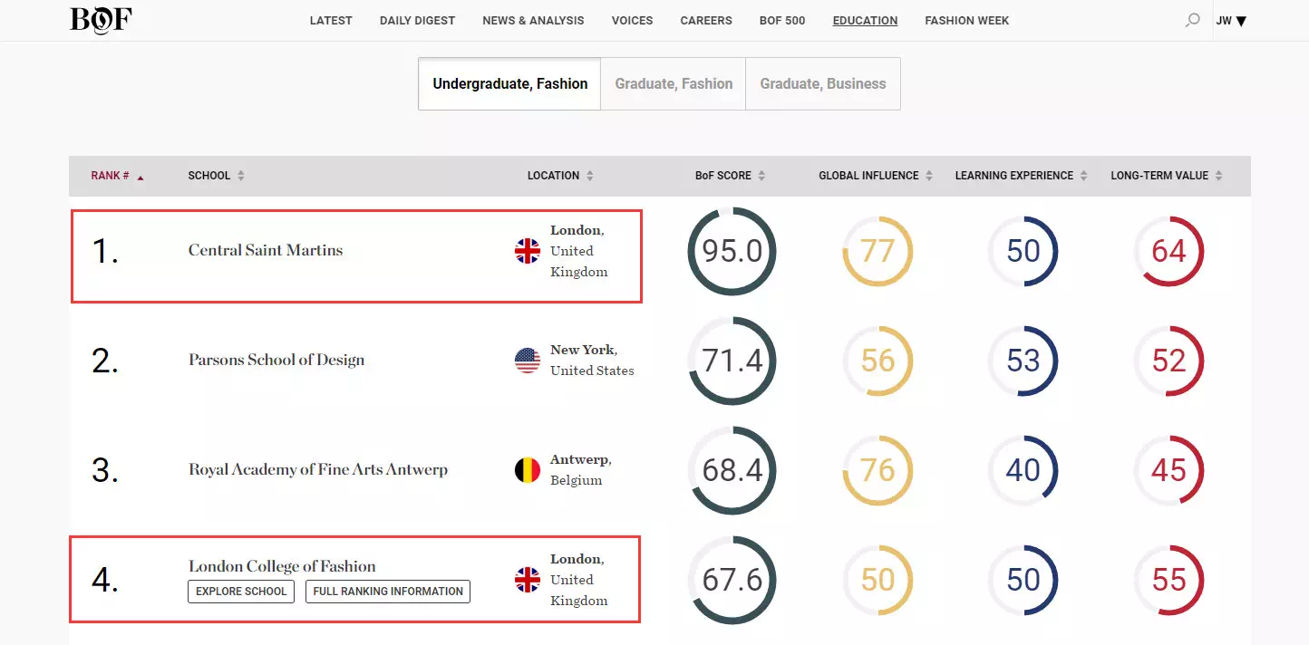Screen dimensions: 1309x645
Task: Click the UK flag for London College of Fashion
Action: pos(528,580)
